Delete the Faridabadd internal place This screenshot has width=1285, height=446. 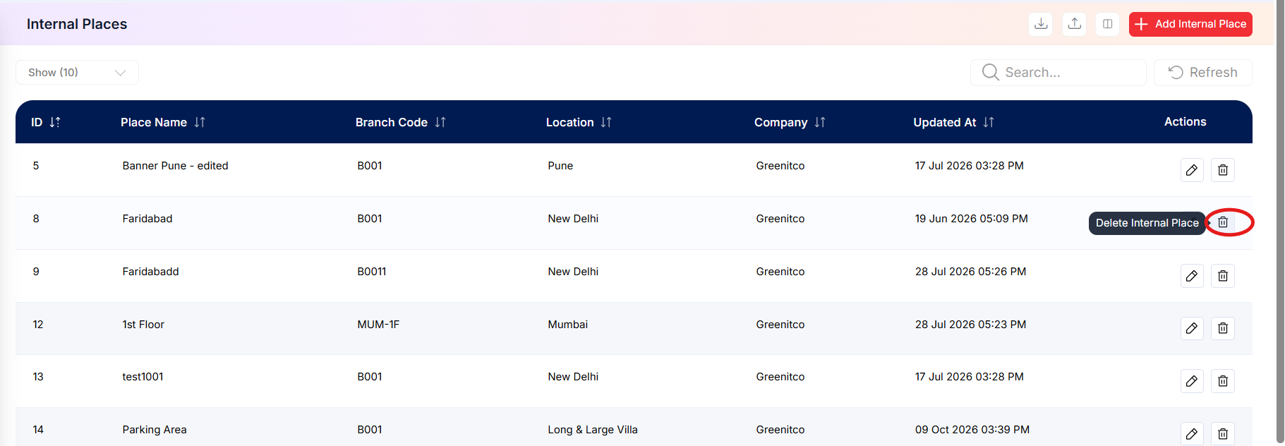pos(1223,276)
